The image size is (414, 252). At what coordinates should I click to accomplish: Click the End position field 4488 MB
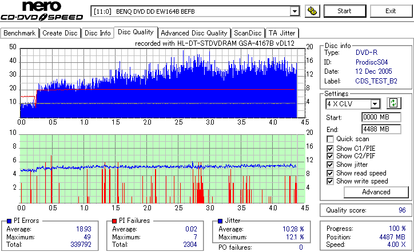[381, 129]
